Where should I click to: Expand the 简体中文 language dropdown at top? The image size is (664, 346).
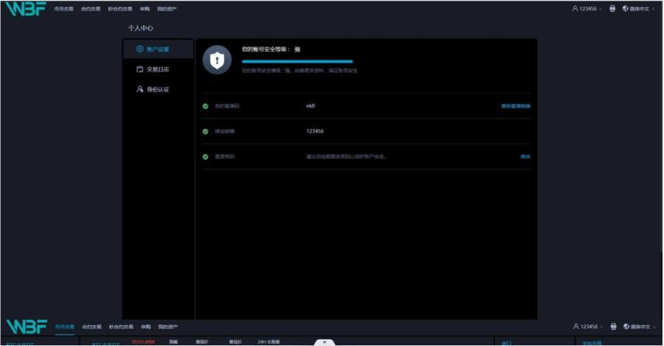point(640,9)
